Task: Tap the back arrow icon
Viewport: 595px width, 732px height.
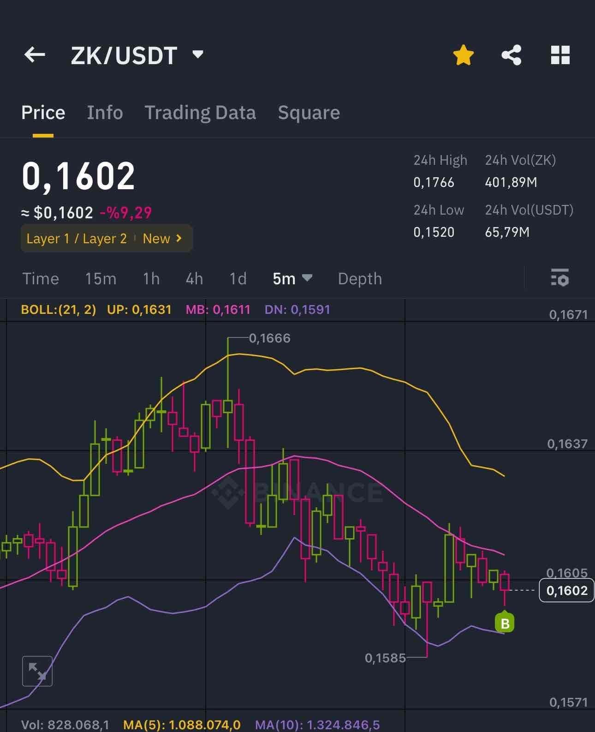Action: click(x=35, y=55)
